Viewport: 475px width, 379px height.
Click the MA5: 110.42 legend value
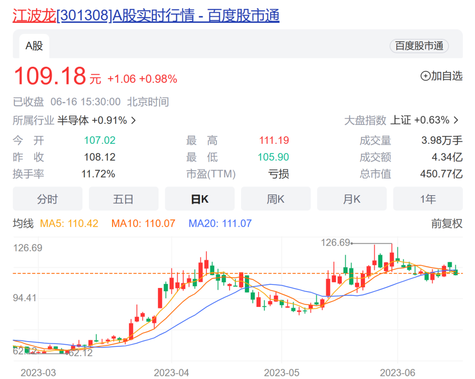(x=69, y=224)
